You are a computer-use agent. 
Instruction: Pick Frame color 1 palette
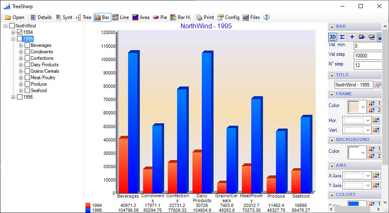point(374,103)
